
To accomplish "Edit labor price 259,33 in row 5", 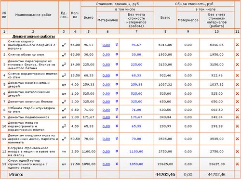I will tap(136, 84).
